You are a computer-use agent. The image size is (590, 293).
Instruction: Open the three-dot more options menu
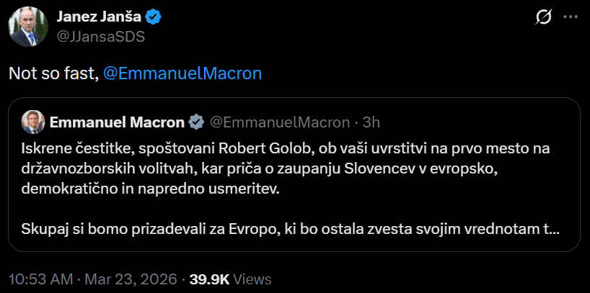click(x=570, y=17)
